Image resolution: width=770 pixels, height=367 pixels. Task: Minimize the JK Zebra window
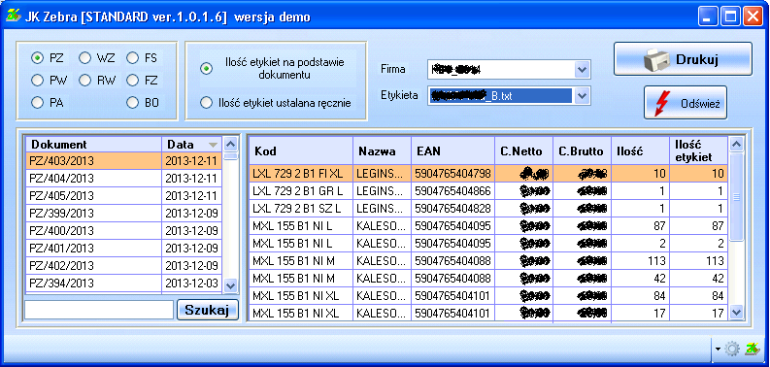point(707,17)
